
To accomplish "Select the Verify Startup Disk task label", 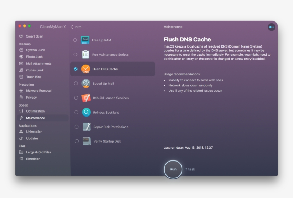I will coord(107,141).
